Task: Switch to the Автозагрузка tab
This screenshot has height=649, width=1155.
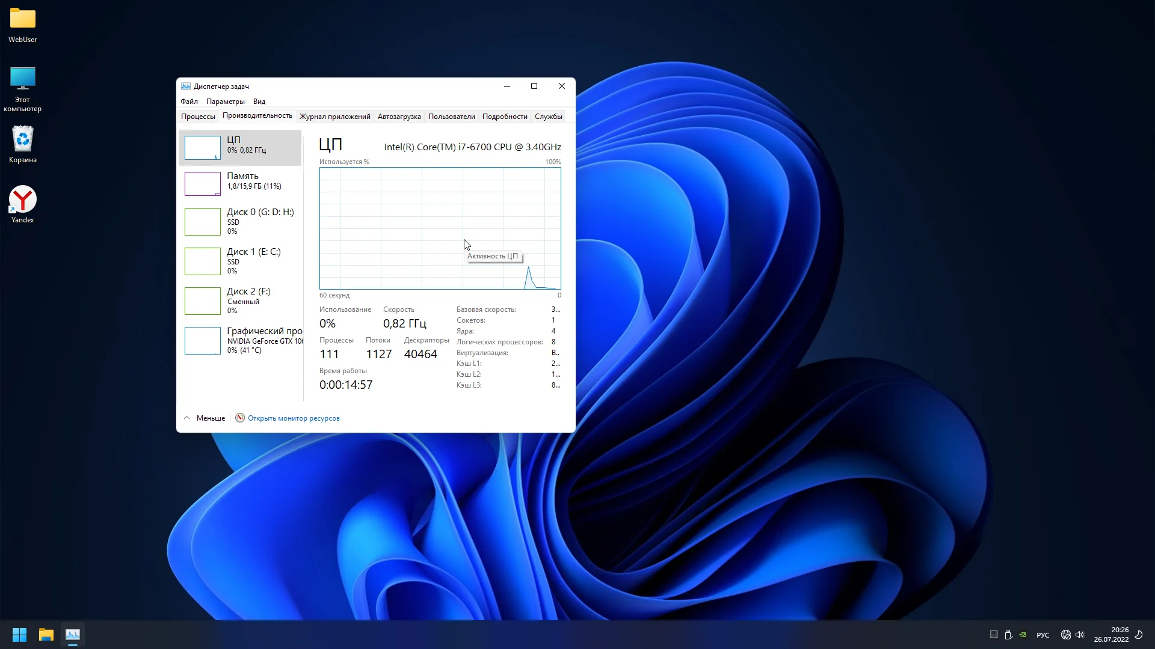Action: [x=399, y=117]
